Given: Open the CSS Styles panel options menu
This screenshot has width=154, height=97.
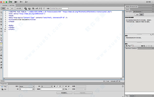Looking at the screenshot, I should [x=153, y=12].
